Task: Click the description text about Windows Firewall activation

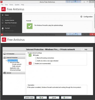Action: (x=54, y=87)
